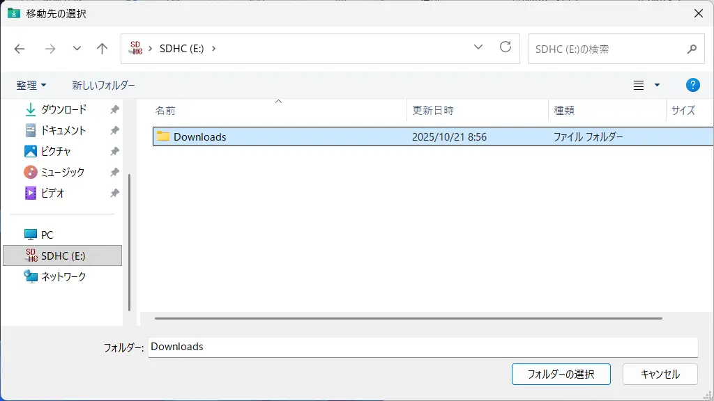This screenshot has width=714, height=401.
Task: Click the フォルダーの選択 button
Action: point(561,374)
